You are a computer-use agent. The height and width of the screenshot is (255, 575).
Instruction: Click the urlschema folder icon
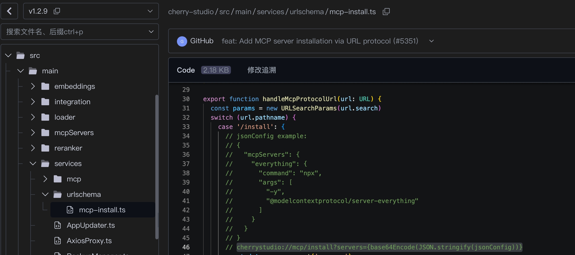58,194
